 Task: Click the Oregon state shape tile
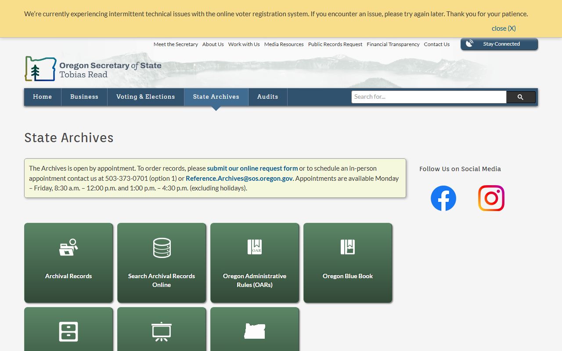255,331
